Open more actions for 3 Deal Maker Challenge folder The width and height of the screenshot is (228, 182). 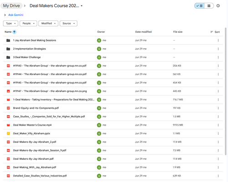[x=218, y=57]
